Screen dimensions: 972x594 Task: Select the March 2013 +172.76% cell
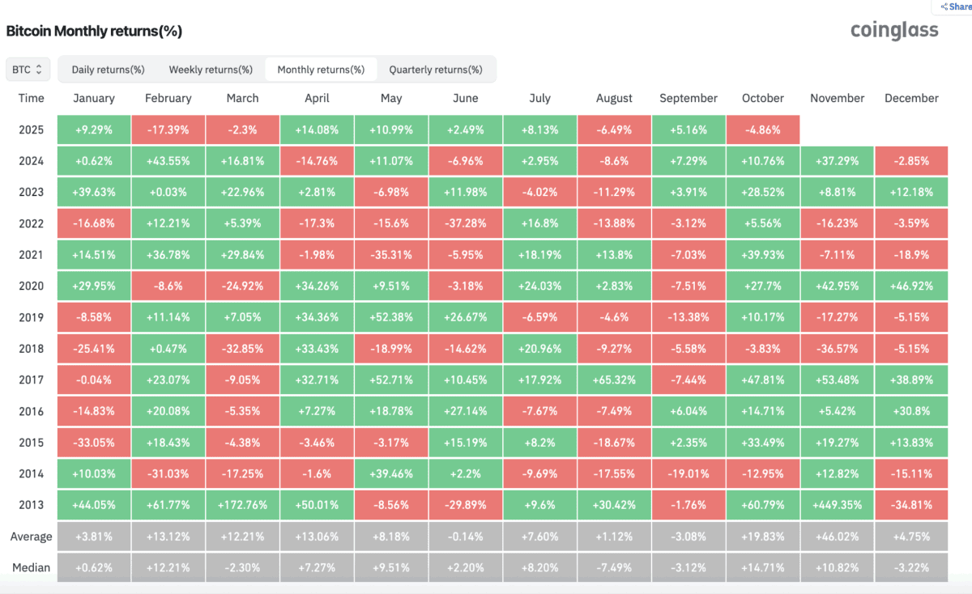(242, 505)
